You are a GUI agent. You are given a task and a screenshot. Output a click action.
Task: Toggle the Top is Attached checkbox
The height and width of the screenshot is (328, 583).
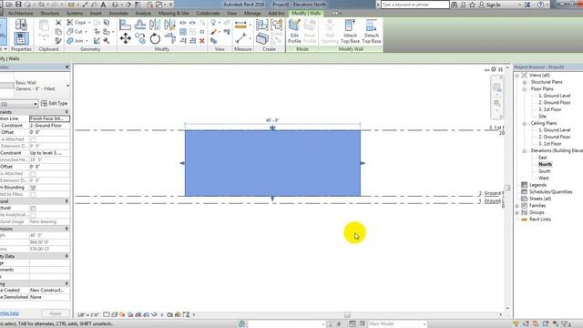click(33, 174)
